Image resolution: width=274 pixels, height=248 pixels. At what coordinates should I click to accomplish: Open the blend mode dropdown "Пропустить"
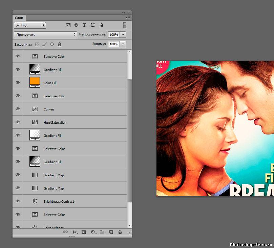click(x=46, y=34)
